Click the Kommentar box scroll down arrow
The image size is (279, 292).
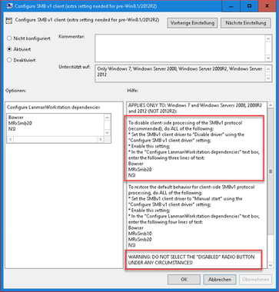pyautogui.click(x=268, y=58)
